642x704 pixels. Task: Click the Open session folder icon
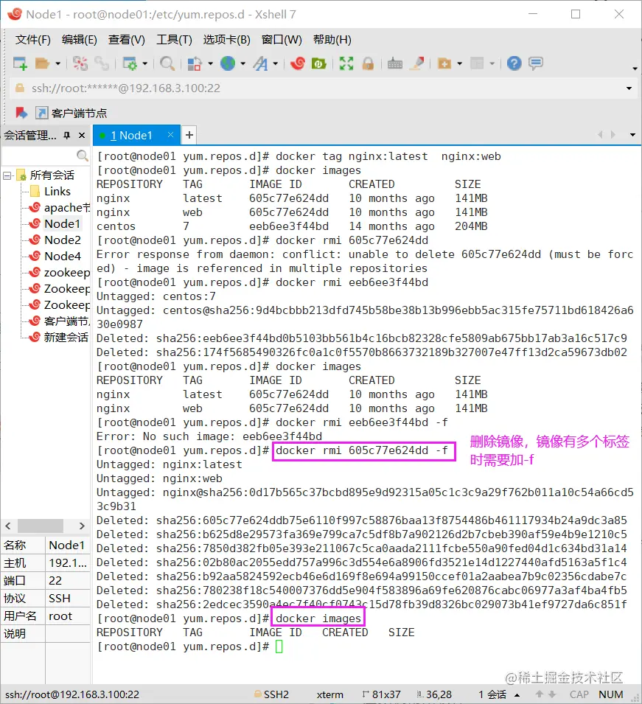click(x=42, y=63)
